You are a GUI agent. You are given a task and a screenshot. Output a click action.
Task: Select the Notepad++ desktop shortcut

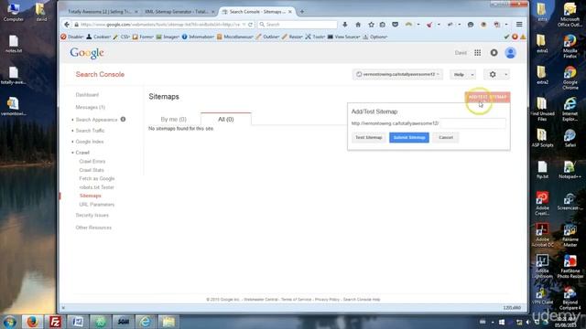570,170
